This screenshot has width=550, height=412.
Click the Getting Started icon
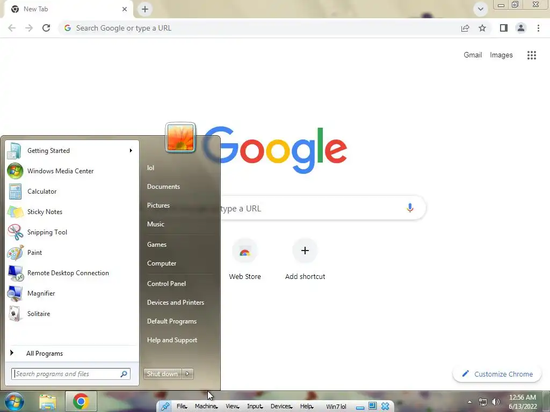[15, 151]
